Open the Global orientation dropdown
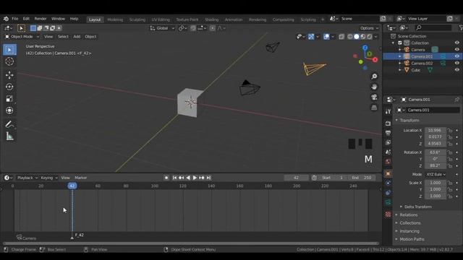This screenshot has width=463, height=260. (x=162, y=28)
